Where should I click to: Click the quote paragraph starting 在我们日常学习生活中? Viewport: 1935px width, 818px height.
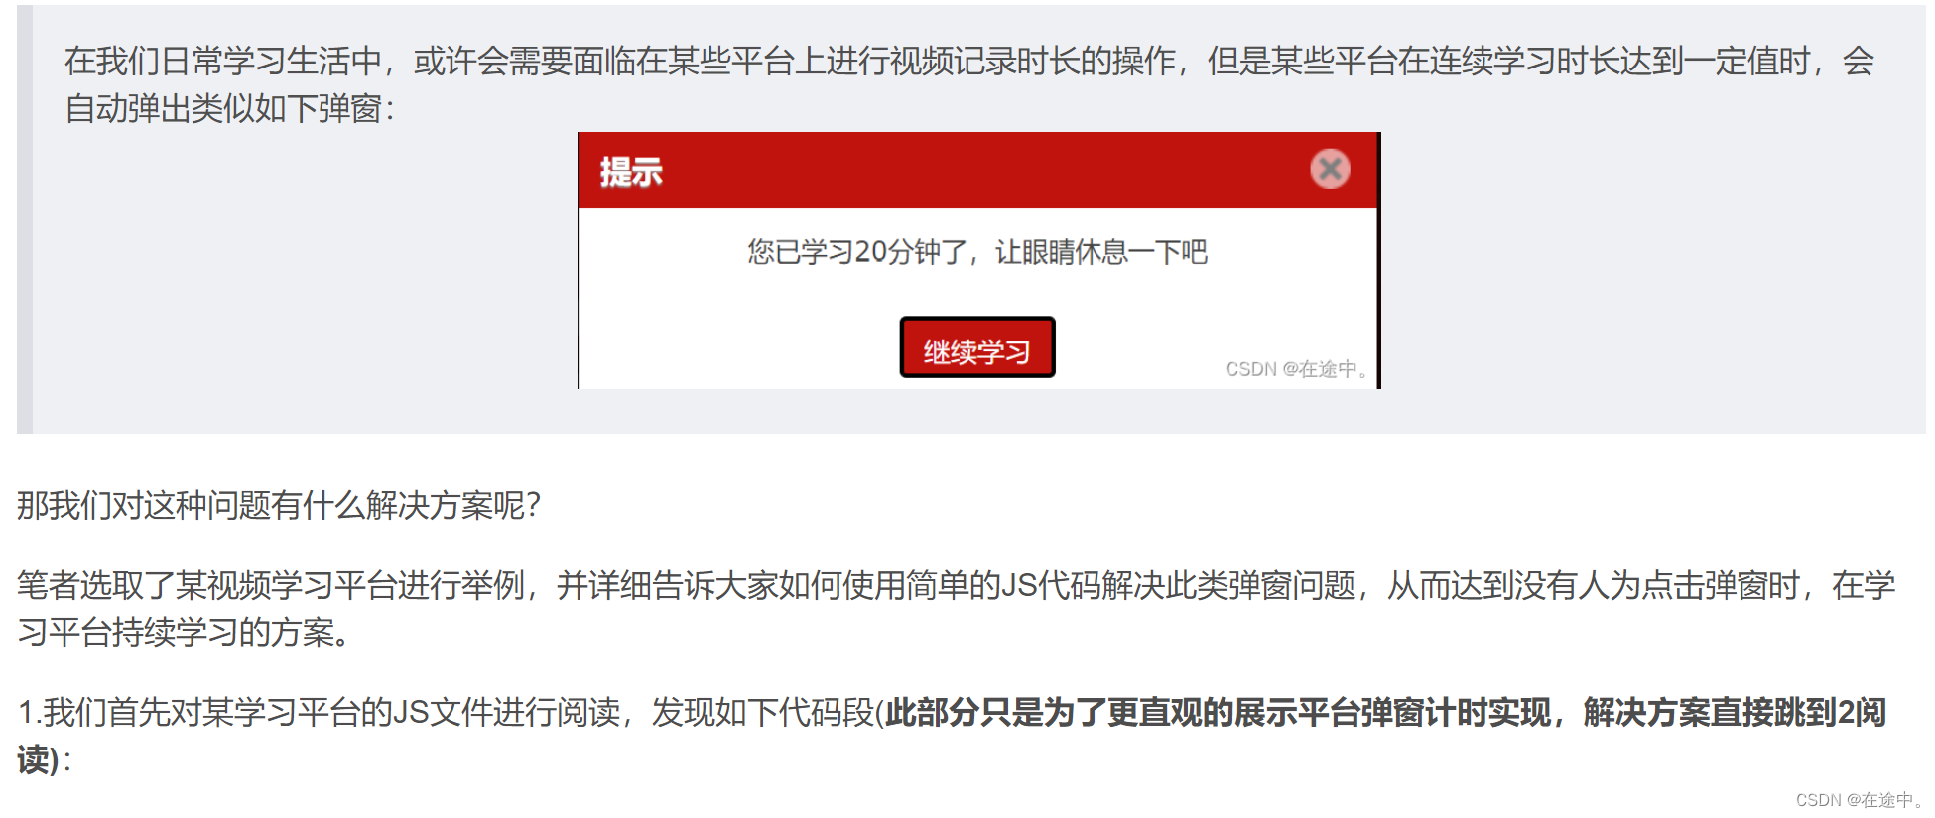coord(969,85)
